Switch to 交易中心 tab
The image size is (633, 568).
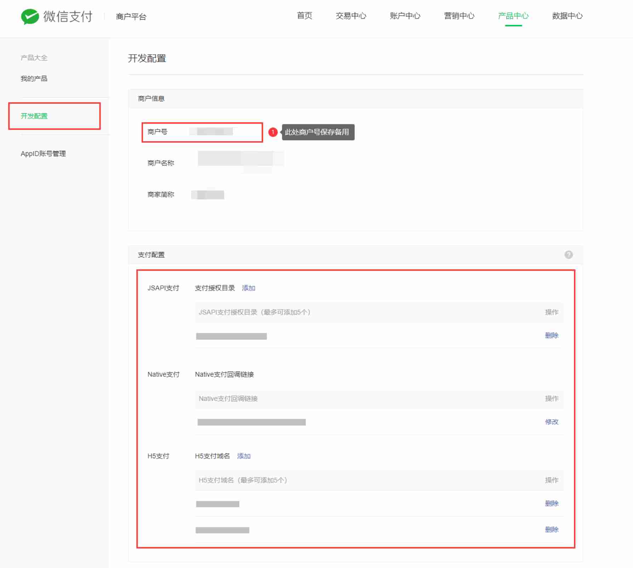click(350, 16)
